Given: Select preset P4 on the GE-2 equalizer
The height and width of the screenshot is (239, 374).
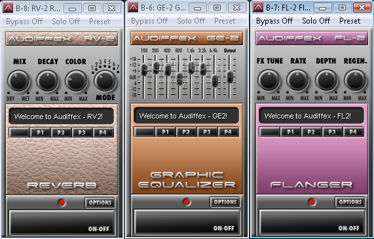Looking at the screenshot, I should 228,132.
